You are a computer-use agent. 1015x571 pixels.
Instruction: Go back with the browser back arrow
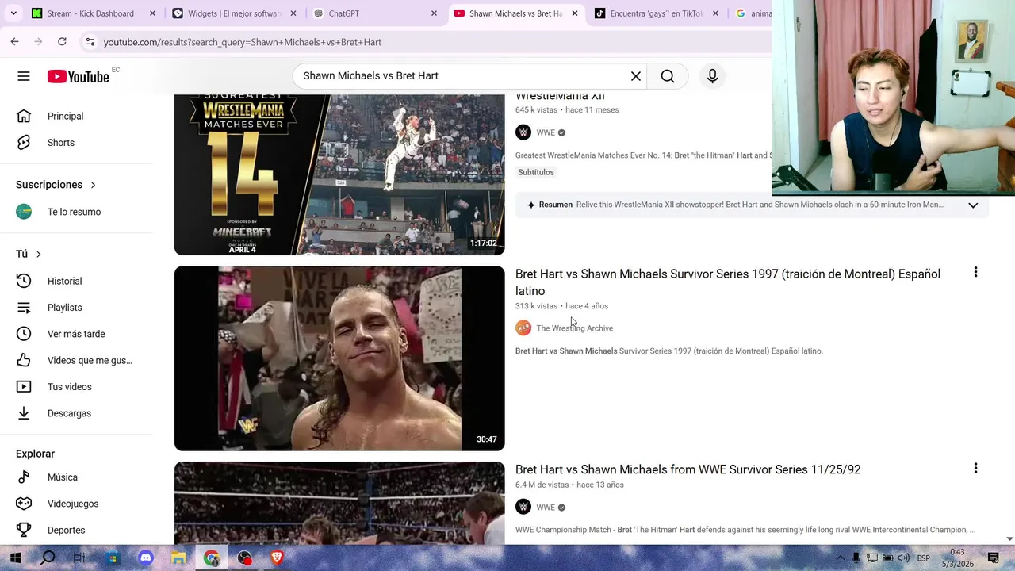coord(14,41)
